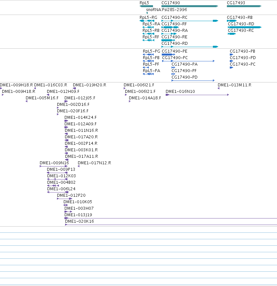Viewport: 277px width, 286px height.
Task: Open protein CG17493-PD label
Action: tap(243, 58)
